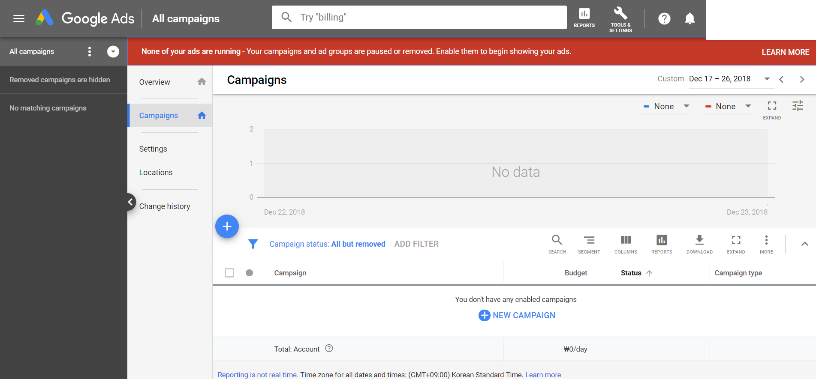Click the Google Ads logo
Screen dimensions: 816x379
85,18
